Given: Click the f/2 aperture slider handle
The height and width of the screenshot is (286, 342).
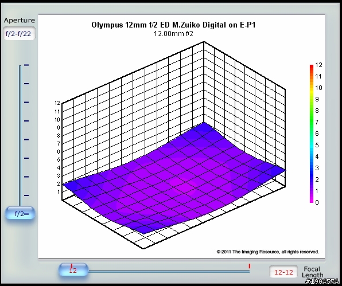Looking at the screenshot, I should pyautogui.click(x=20, y=213).
